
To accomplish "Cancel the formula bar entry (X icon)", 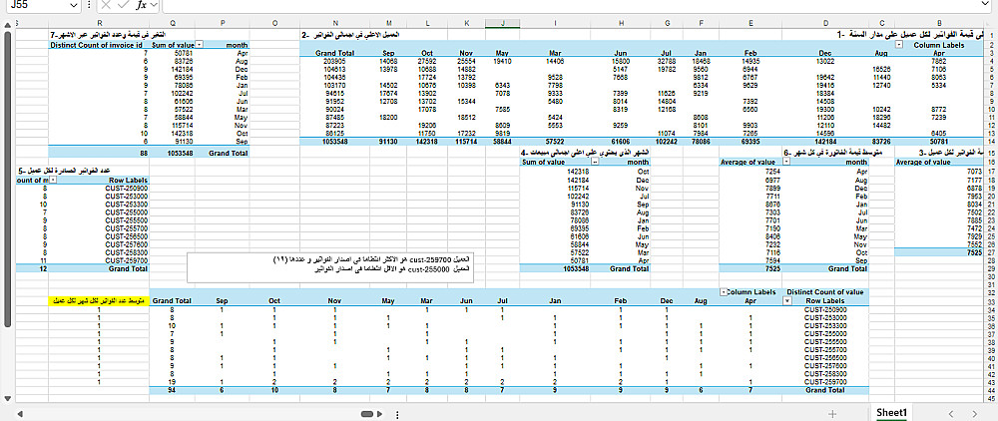I will (106, 5).
